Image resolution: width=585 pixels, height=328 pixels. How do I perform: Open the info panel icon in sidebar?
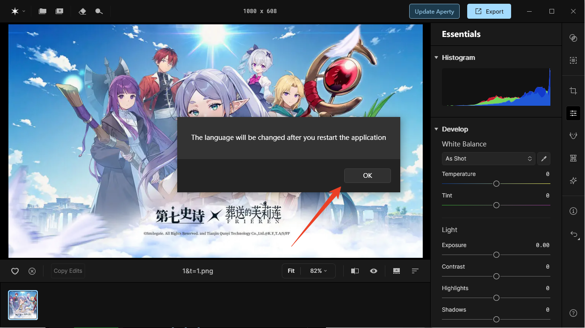573,211
